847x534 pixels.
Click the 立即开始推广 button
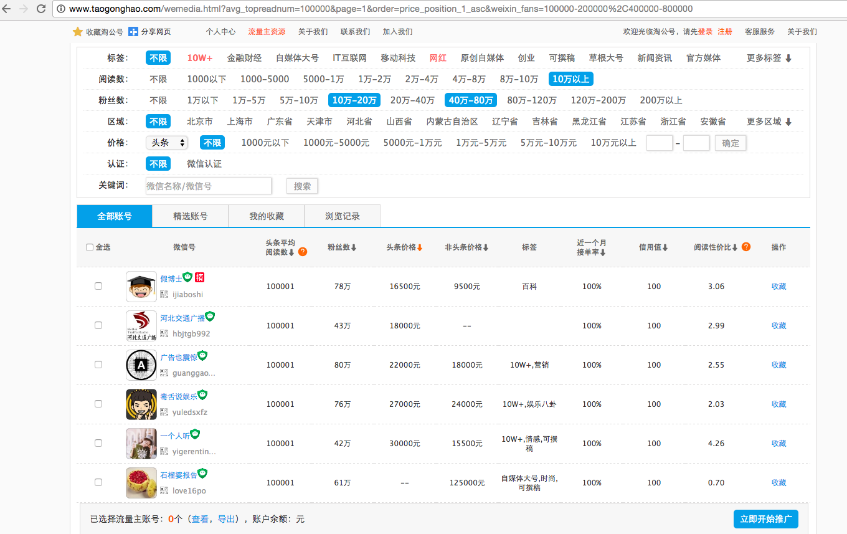coord(765,519)
